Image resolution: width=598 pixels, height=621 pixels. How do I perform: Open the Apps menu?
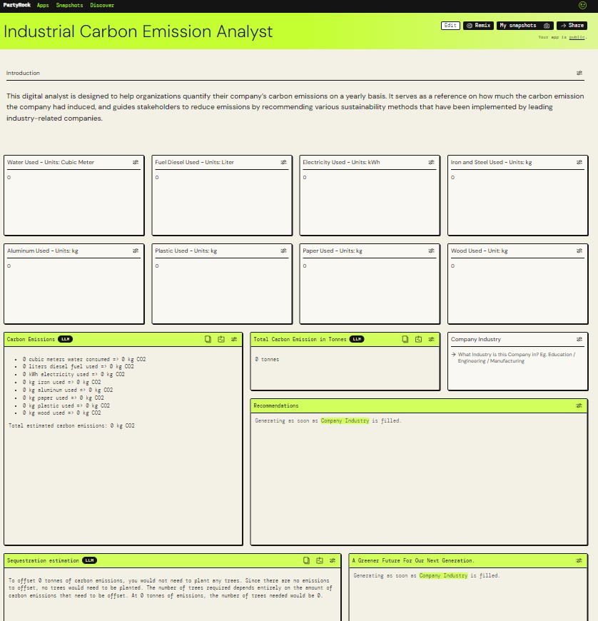[42, 4]
